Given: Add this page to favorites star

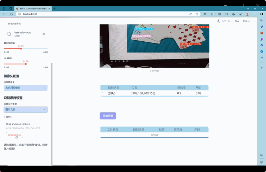Looking at the screenshot, I should tap(197, 14).
